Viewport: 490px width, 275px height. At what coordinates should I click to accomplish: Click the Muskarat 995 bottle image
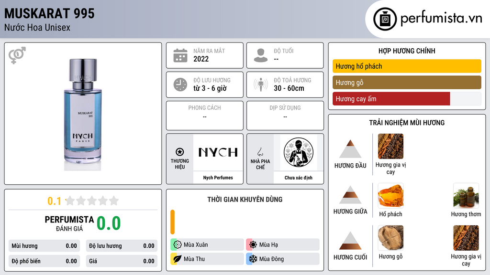coord(83,115)
